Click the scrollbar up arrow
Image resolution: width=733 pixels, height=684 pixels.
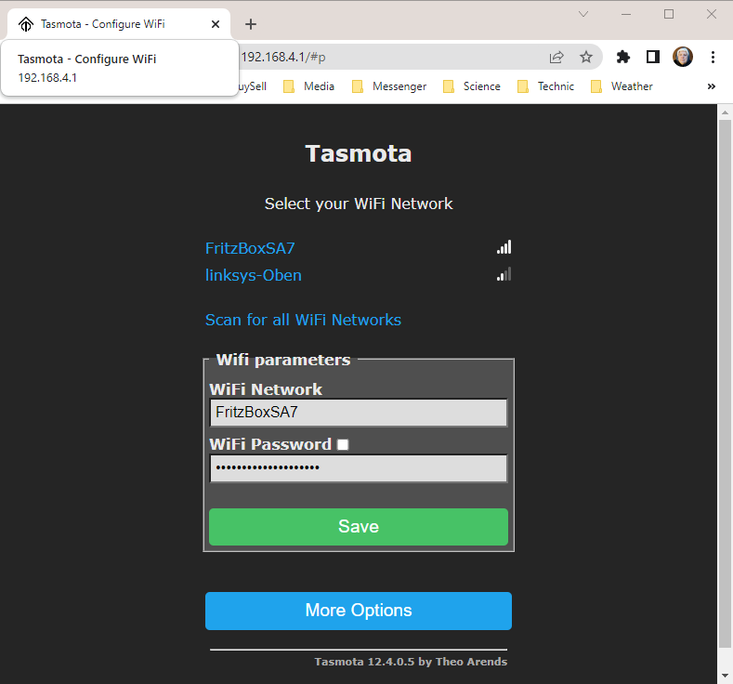(725, 112)
